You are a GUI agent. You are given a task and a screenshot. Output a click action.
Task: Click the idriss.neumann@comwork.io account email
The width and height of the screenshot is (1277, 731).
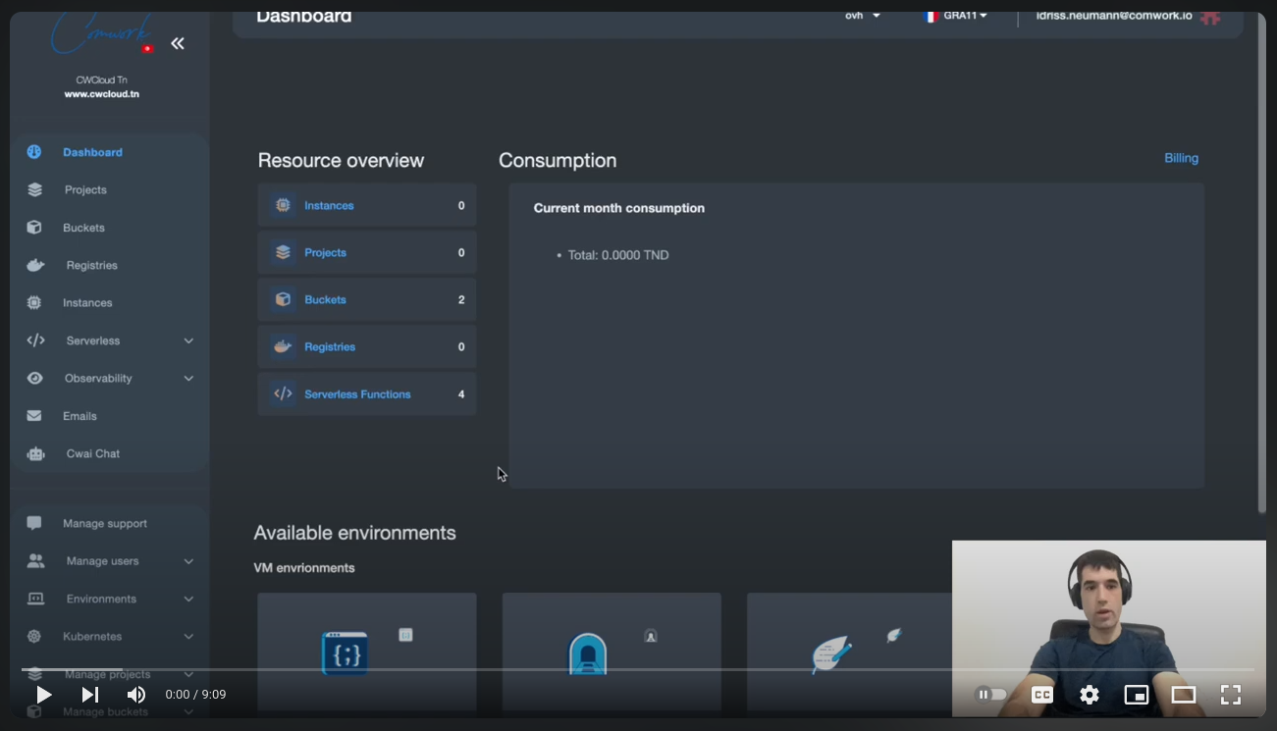click(x=1114, y=16)
